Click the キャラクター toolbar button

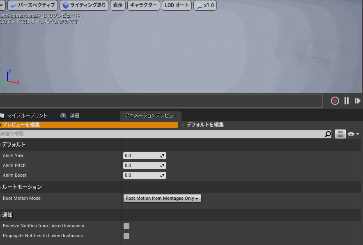pos(143,5)
